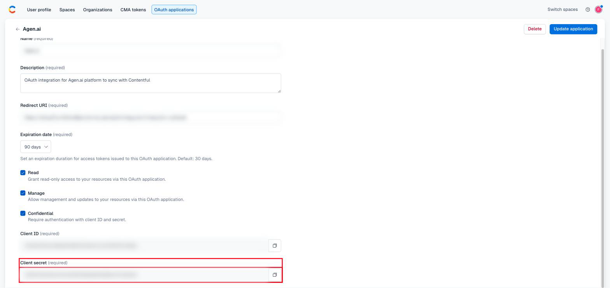
Task: Open the User profile tab
Action: coord(39,10)
